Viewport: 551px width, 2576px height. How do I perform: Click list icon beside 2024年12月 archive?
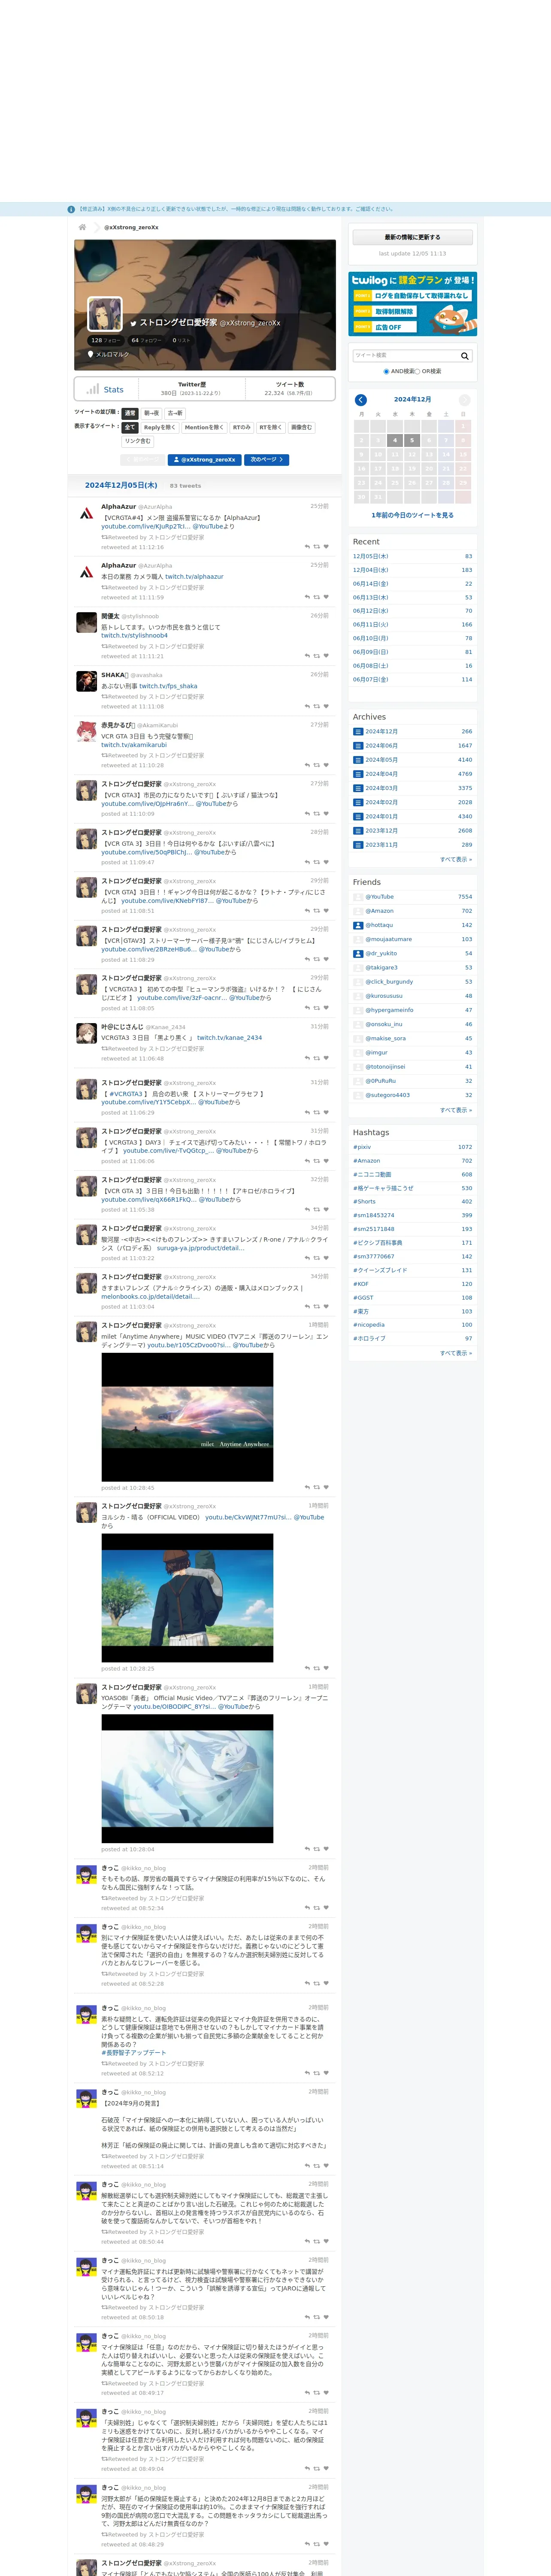358,731
